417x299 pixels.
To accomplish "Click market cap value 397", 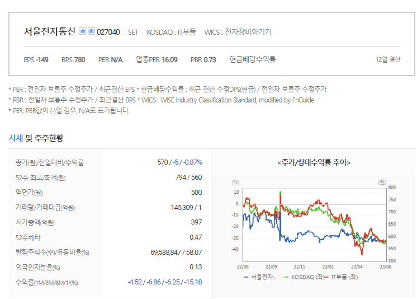I will (197, 222).
